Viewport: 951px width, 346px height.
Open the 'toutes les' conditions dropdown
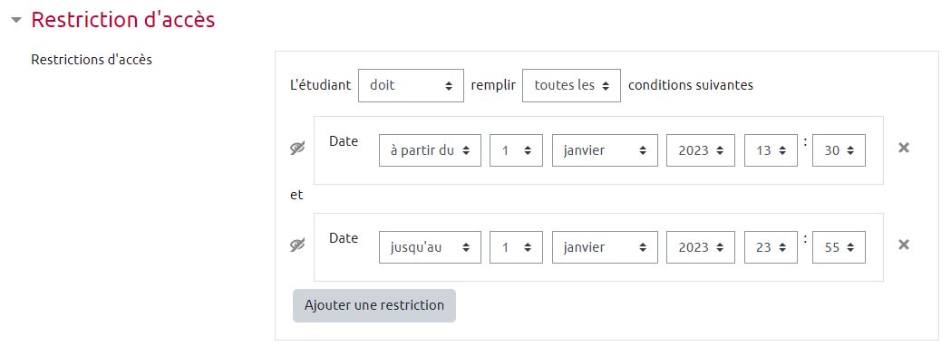(571, 85)
